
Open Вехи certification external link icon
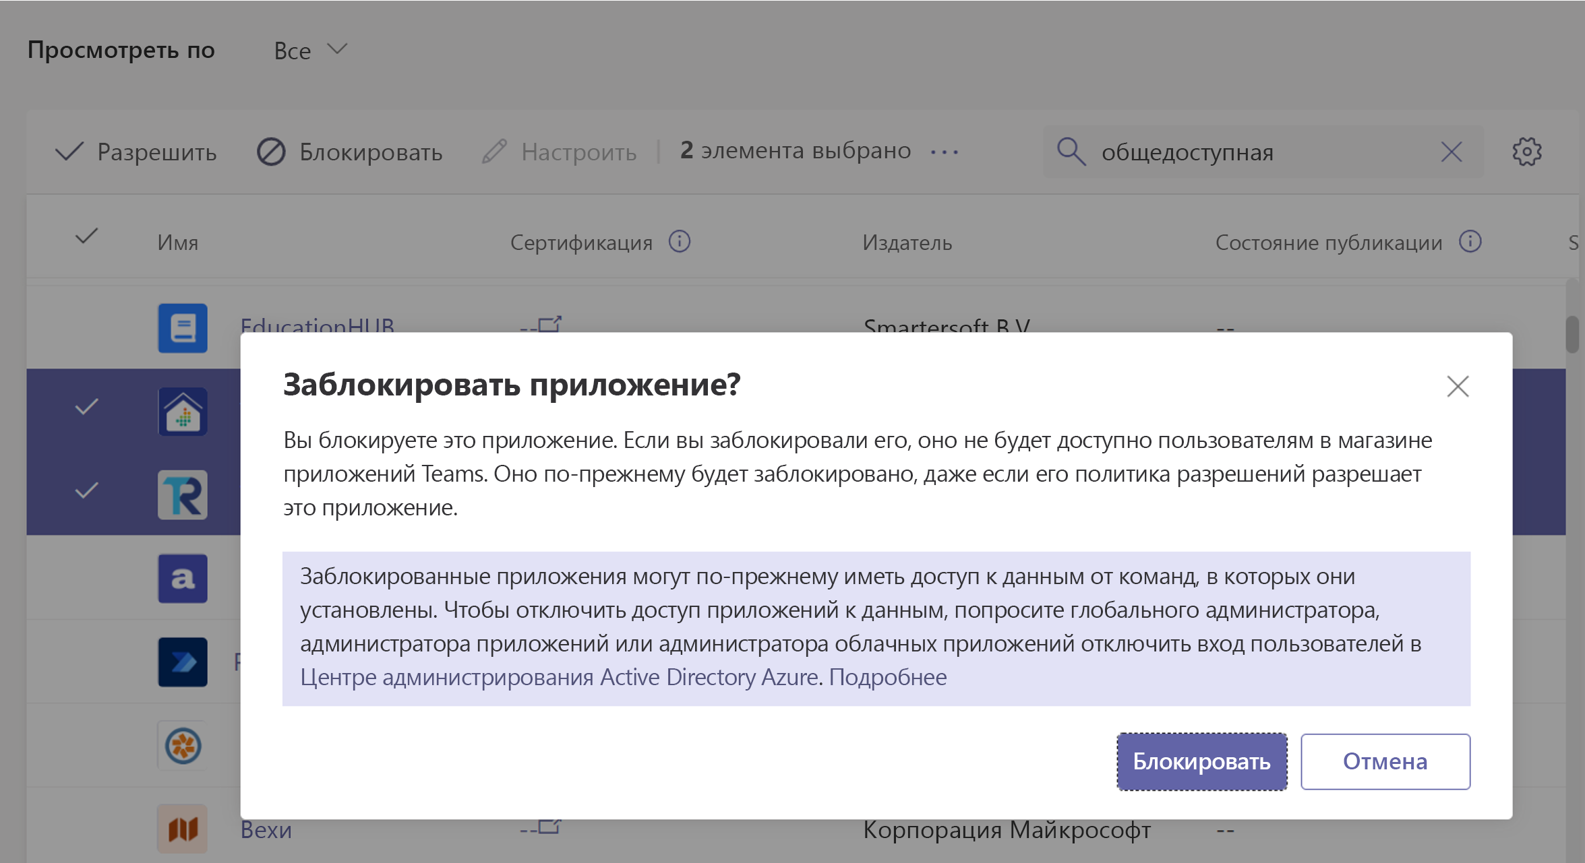pyautogui.click(x=549, y=826)
